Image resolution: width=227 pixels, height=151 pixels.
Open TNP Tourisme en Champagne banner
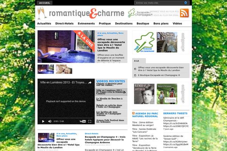(x=144, y=42)
